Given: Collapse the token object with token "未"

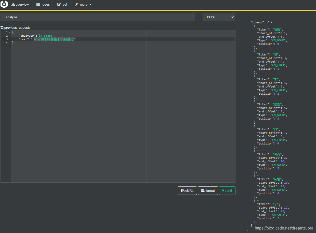Looking at the screenshot, I should [x=258, y=76].
